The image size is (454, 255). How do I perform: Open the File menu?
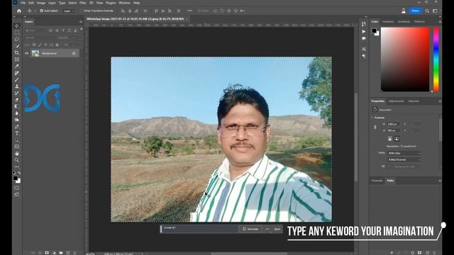click(23, 3)
